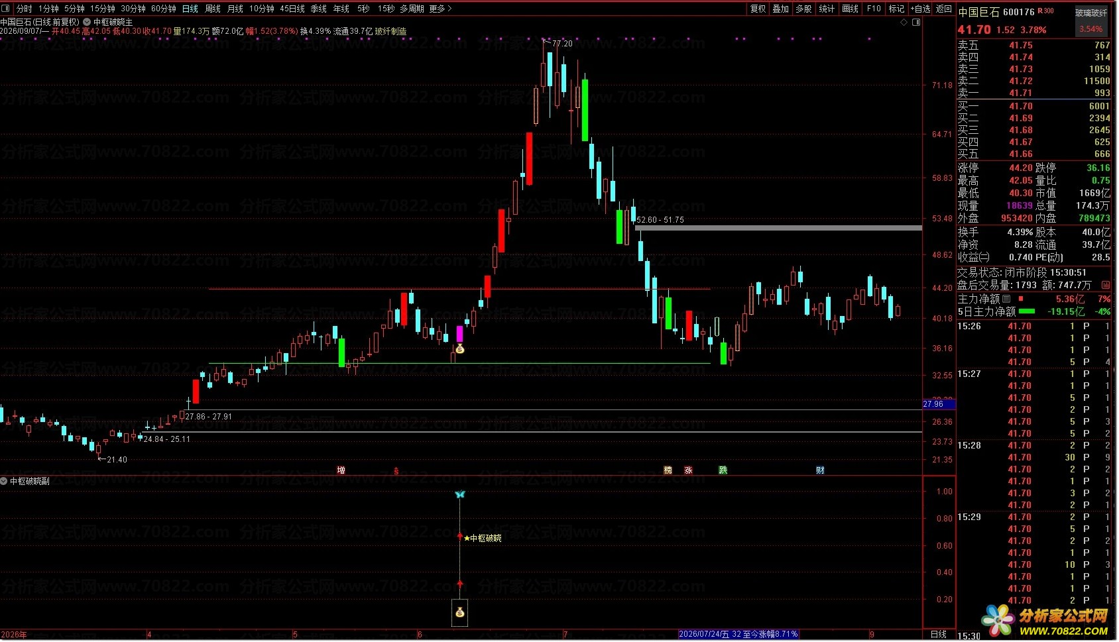Click the 增 event marker below the chart
Viewport: 1119px width, 642px height.
click(x=341, y=470)
